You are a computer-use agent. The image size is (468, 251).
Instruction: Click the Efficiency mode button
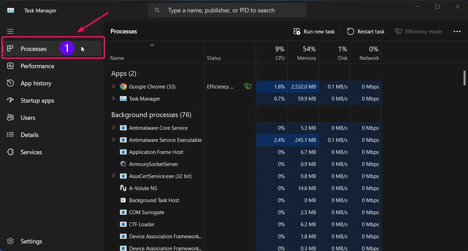coord(418,31)
